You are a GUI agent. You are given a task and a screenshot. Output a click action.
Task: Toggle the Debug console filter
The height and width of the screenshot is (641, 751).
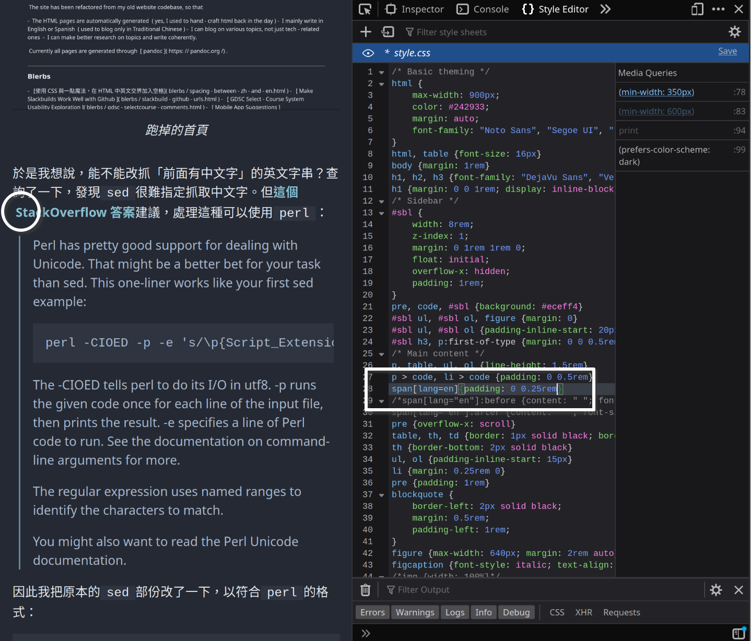(x=516, y=612)
